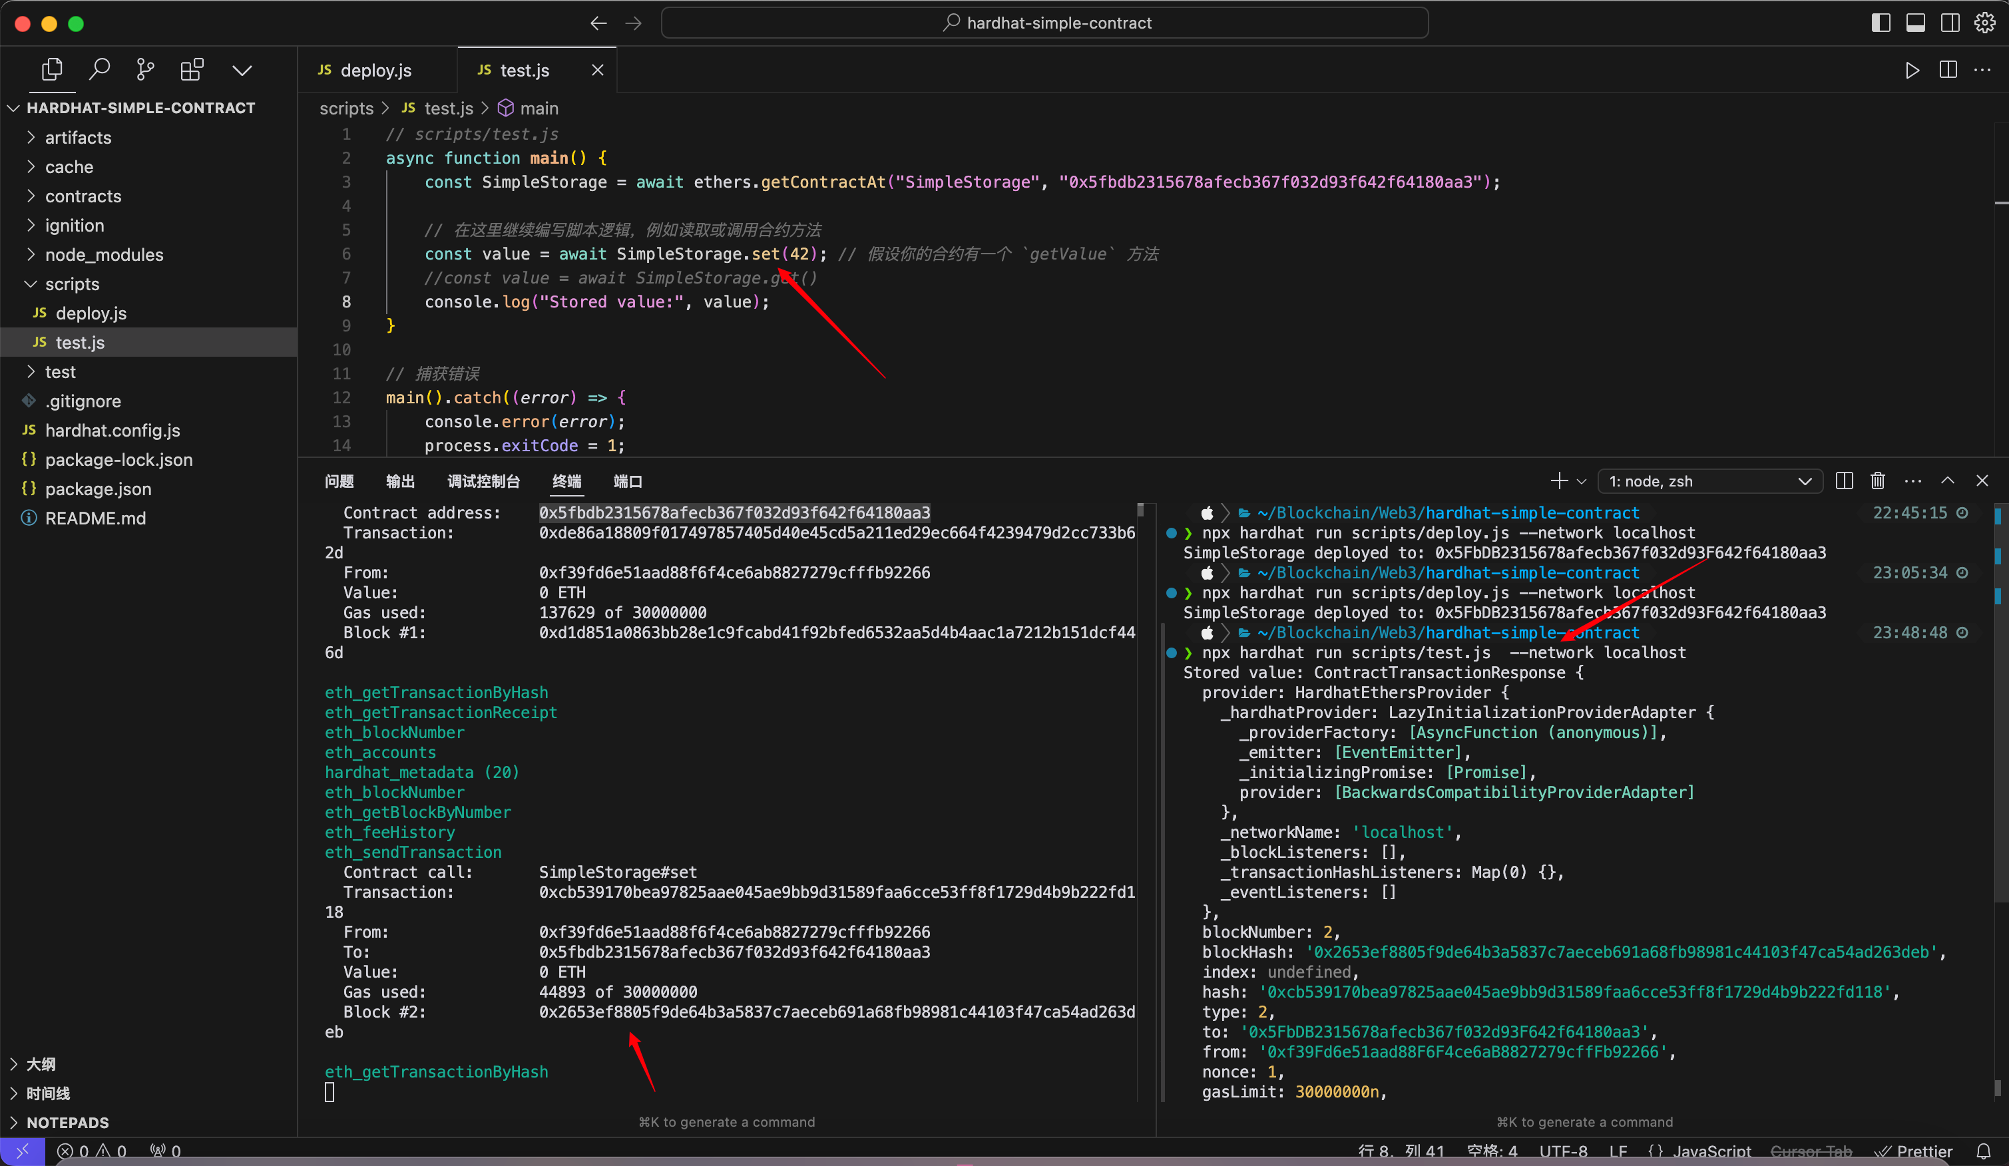The image size is (2009, 1166).
Task: Show additional views chevron in activity bar
Action: 242,71
